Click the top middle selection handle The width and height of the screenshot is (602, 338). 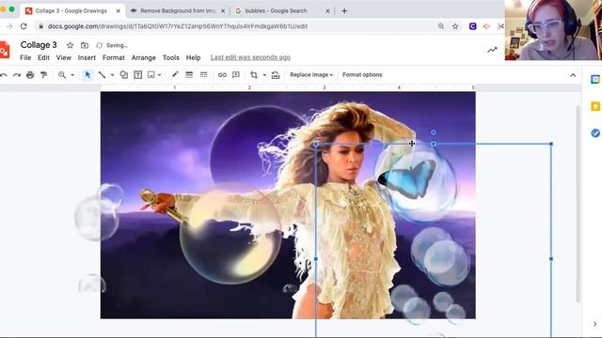[x=433, y=144]
